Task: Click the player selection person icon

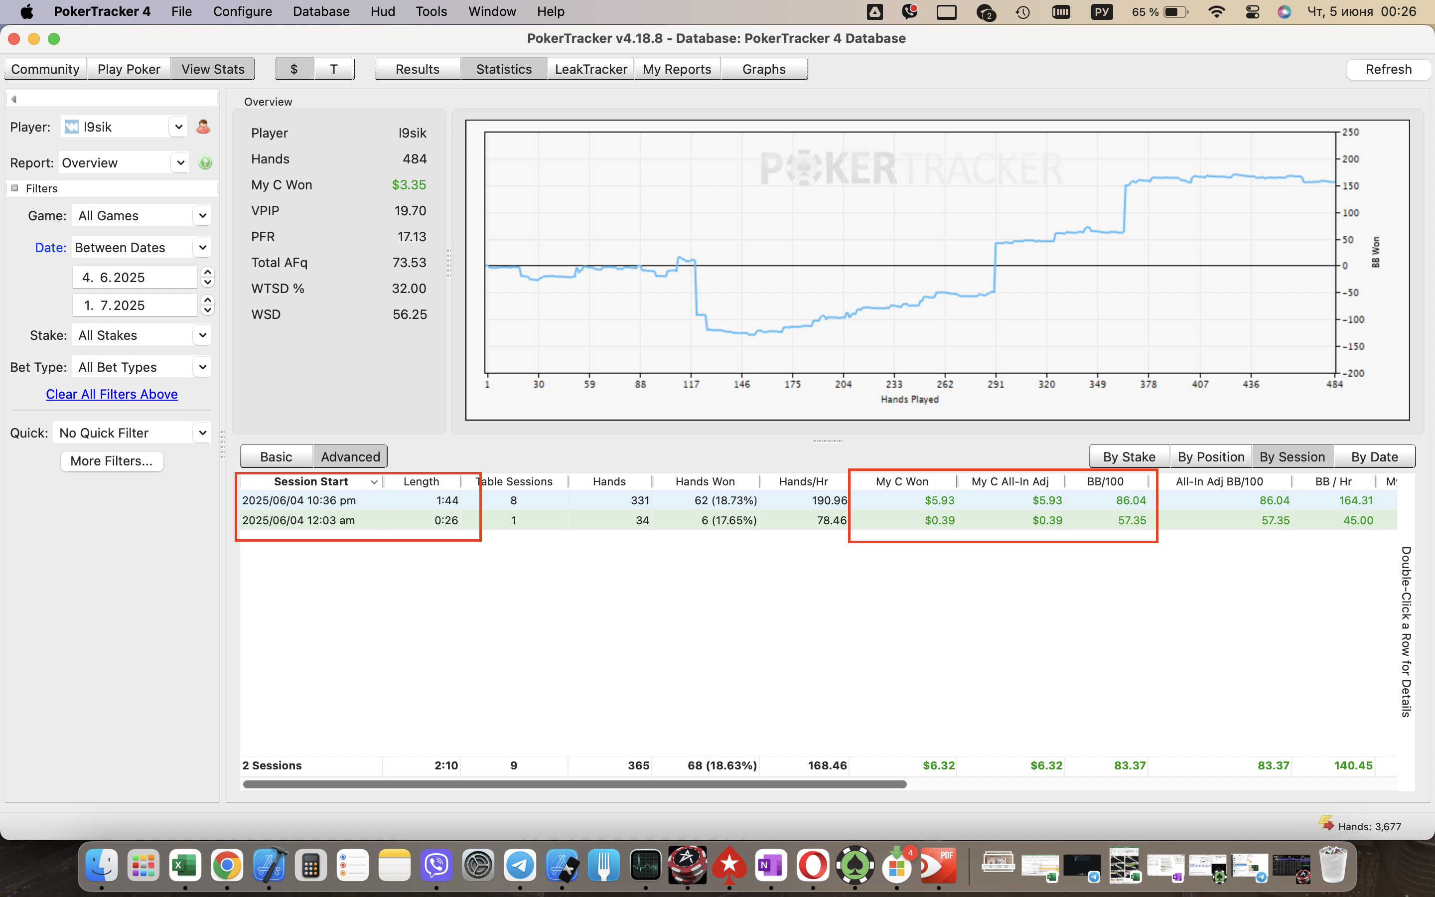Action: [203, 127]
